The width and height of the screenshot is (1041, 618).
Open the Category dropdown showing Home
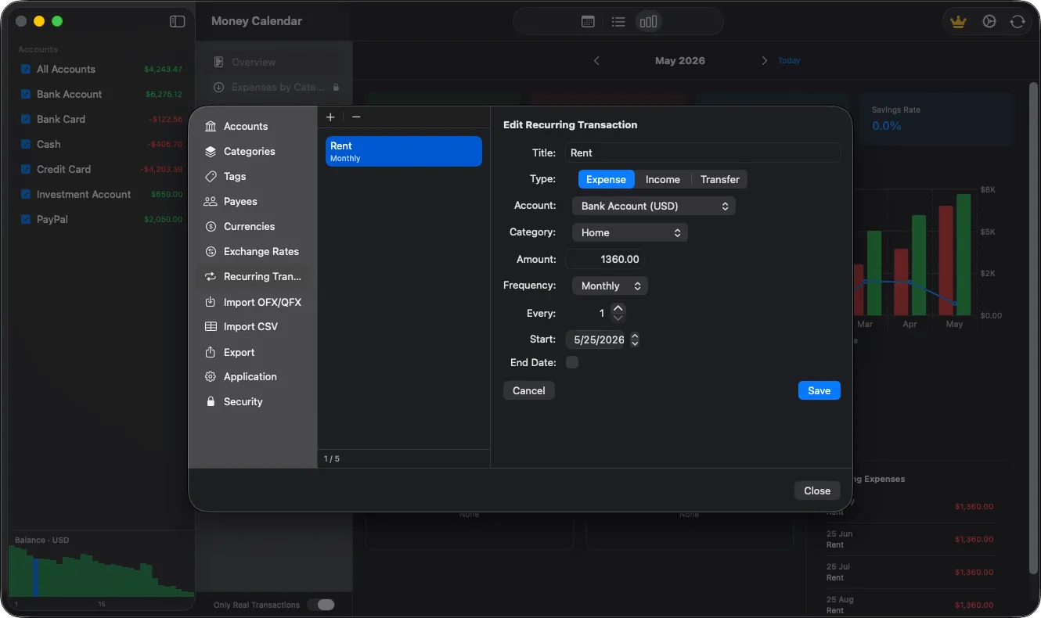[x=629, y=232]
